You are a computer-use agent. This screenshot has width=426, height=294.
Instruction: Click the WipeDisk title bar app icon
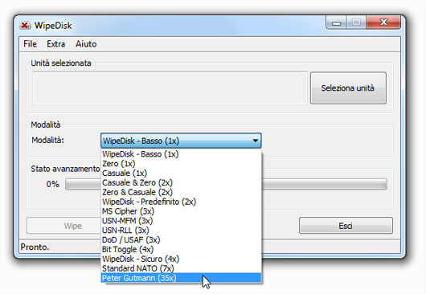25,26
